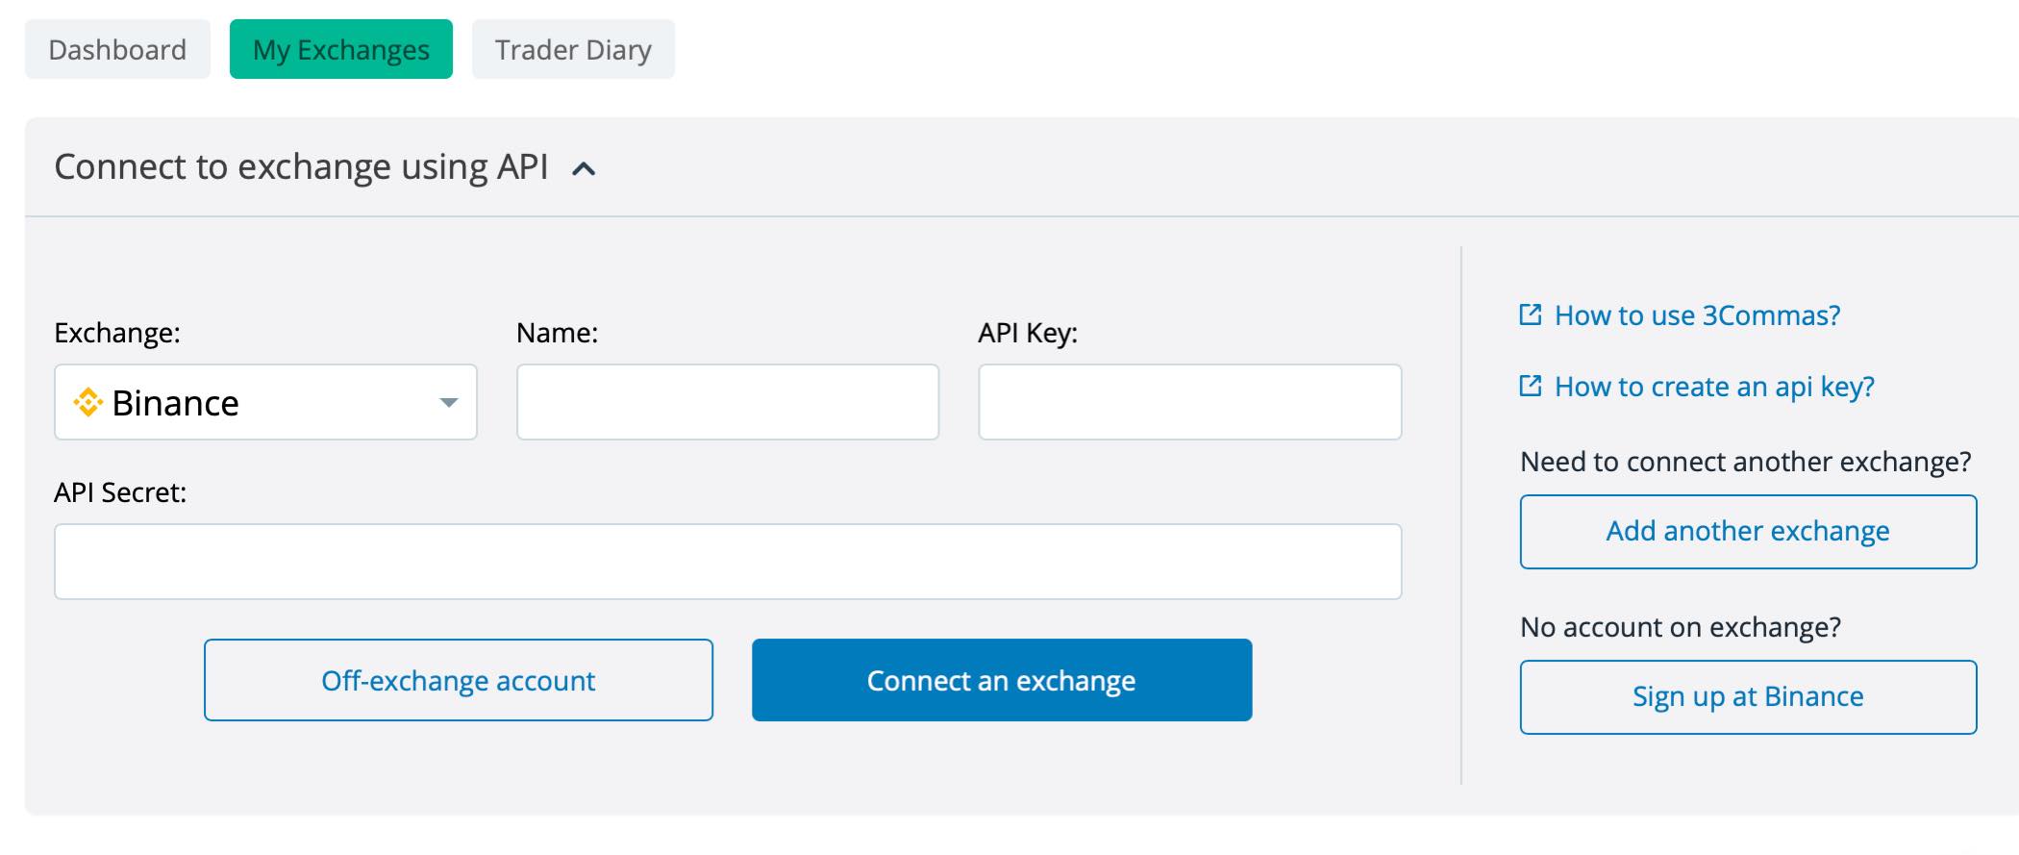Open the Exchange dropdown arrow
2019x855 pixels.
pyautogui.click(x=448, y=402)
